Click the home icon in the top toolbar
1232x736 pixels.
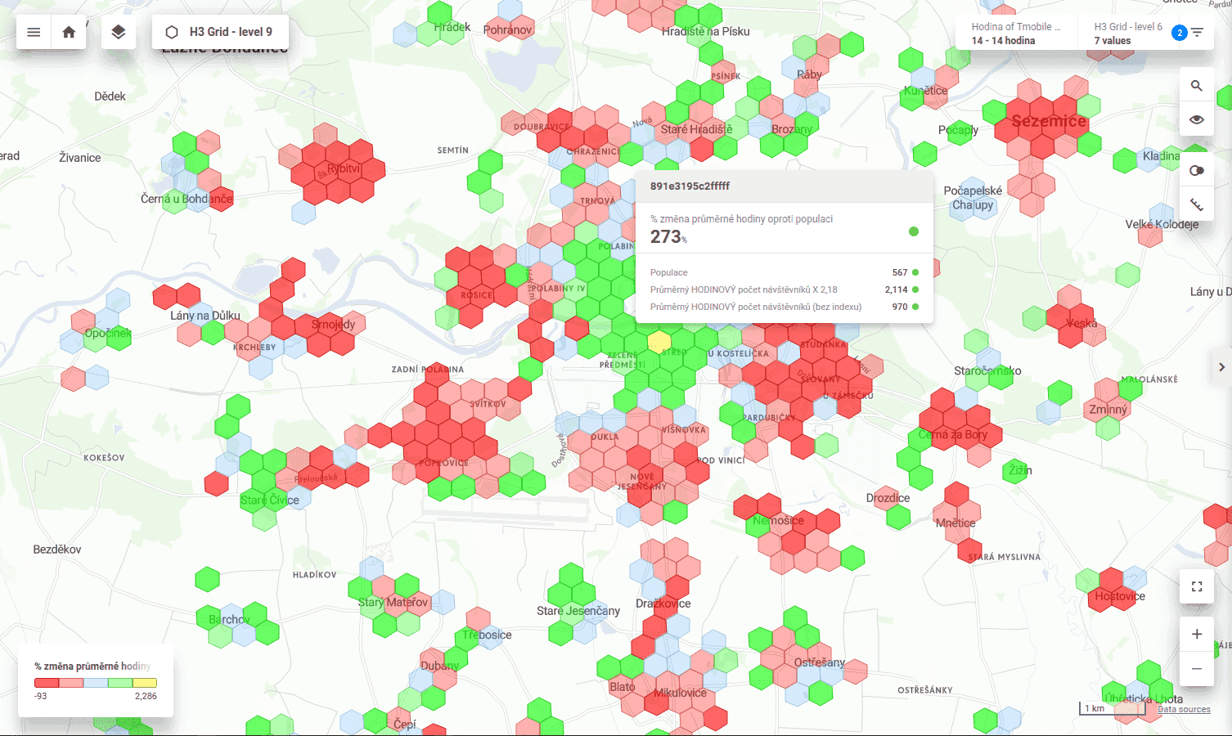69,32
